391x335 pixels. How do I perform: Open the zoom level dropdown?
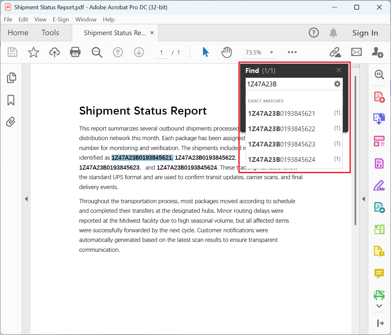point(272,52)
